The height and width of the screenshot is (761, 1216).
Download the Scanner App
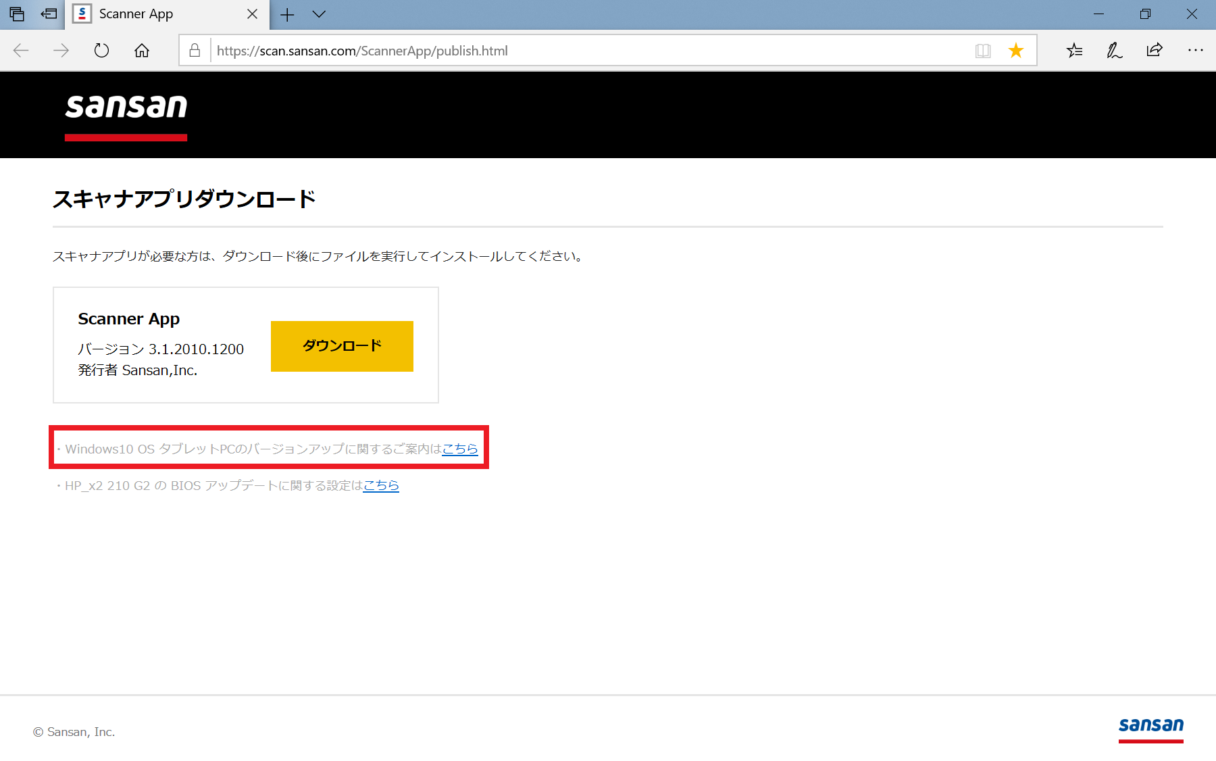(342, 346)
